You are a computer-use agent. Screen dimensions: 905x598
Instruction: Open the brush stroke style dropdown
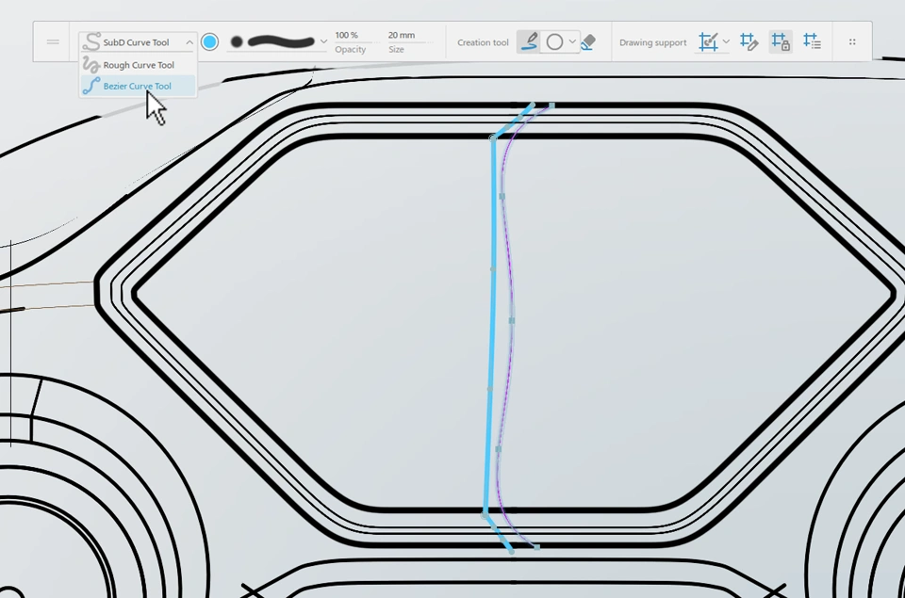323,42
